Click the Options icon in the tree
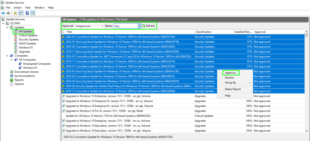This screenshot has width=310, height=141. click(x=12, y=84)
